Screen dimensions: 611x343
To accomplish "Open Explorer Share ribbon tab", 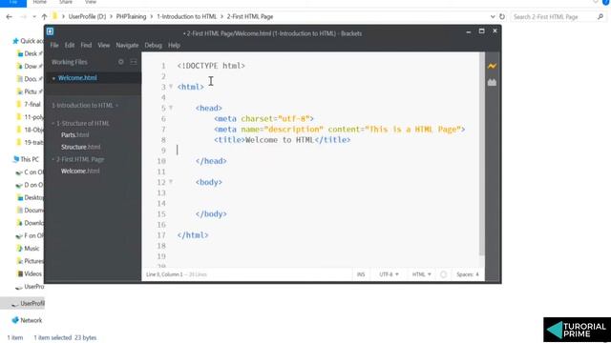I will [66, 2].
